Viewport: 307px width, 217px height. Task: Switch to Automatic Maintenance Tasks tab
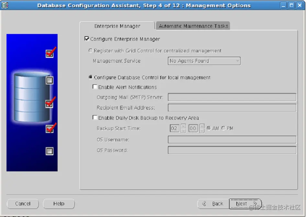[193, 26]
